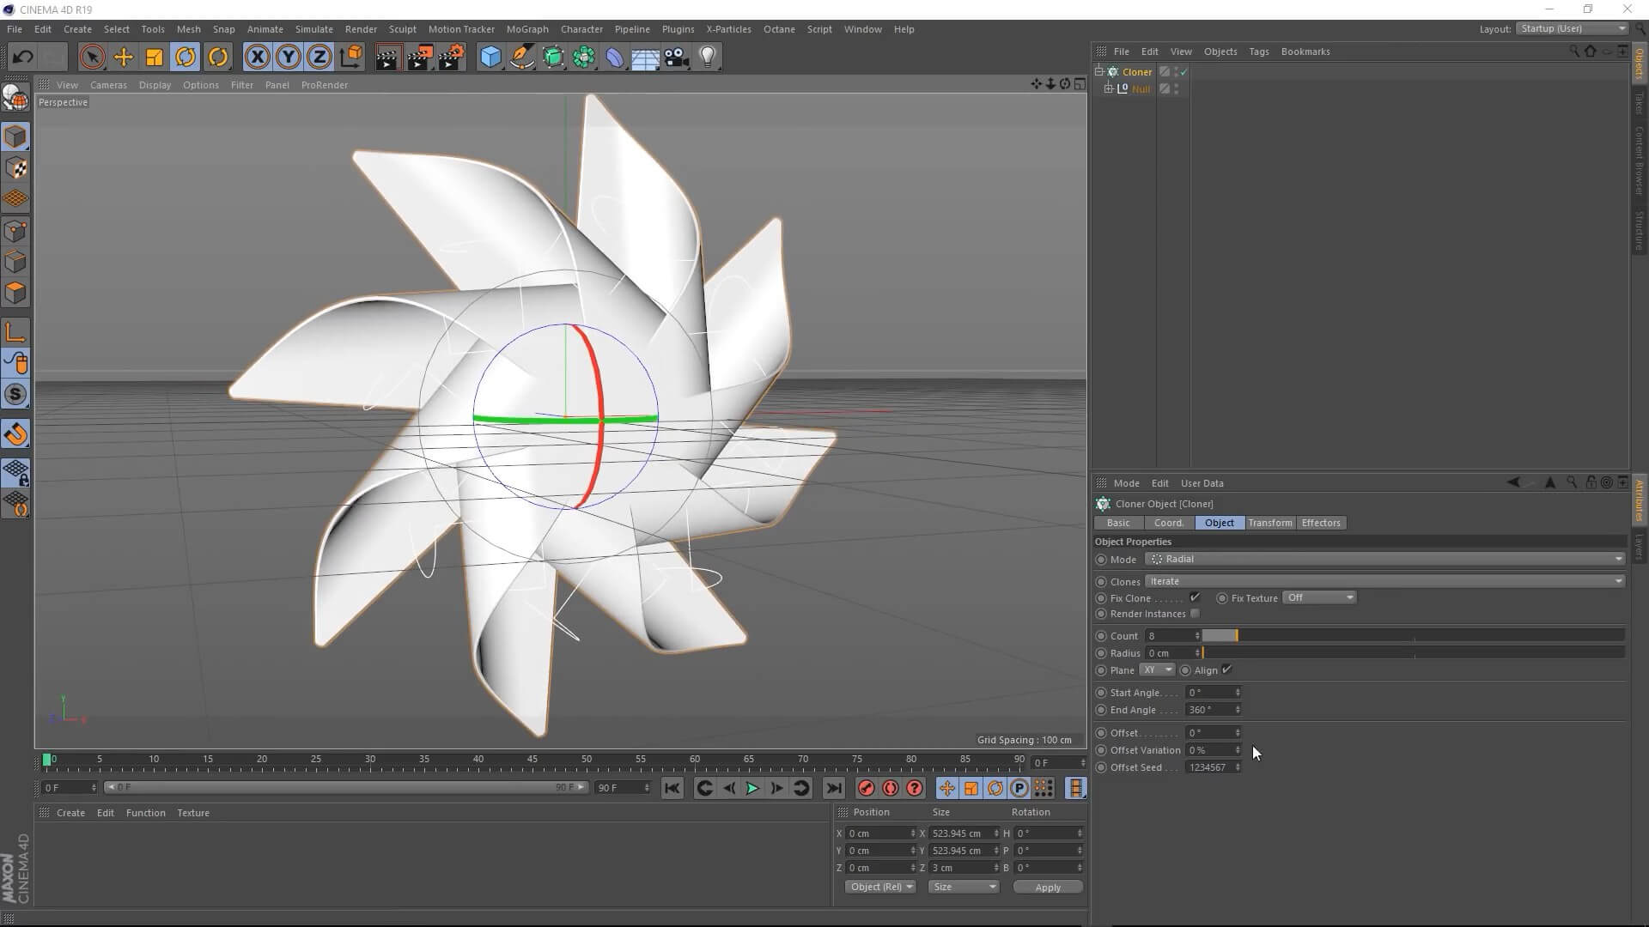Expand the Null object in hierarchy
This screenshot has width=1649, height=927.
1109,88
